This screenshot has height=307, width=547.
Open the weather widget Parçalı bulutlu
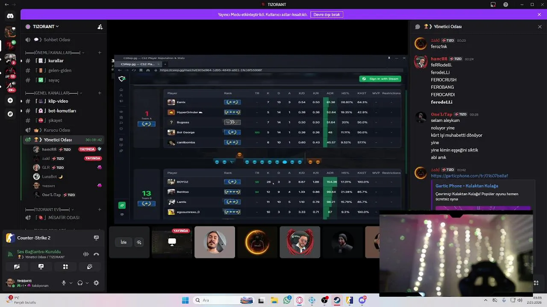20,300
